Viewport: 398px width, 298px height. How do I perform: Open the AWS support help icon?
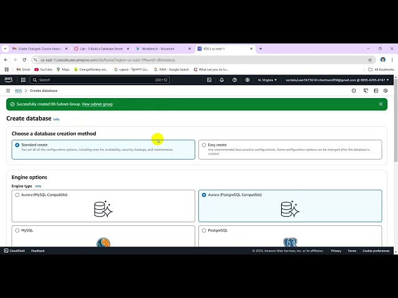click(x=234, y=80)
